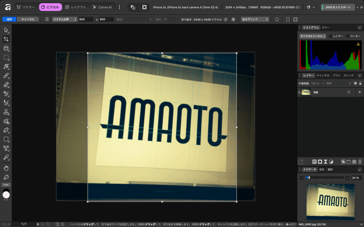Click the navigator zoom slider track

click(x=325, y=178)
